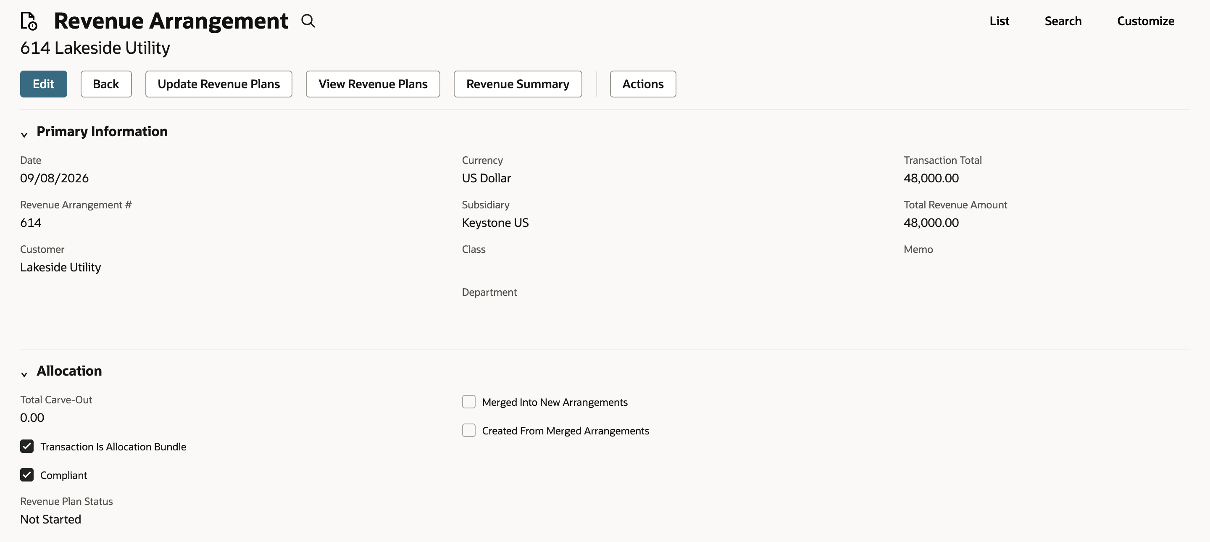Click the Lakeside Utility customer value
The width and height of the screenshot is (1210, 542).
[x=60, y=267]
